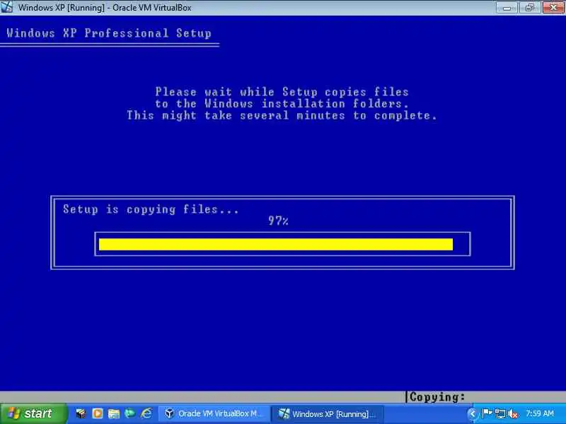Click the 'Copying:' status bar text

(x=437, y=397)
